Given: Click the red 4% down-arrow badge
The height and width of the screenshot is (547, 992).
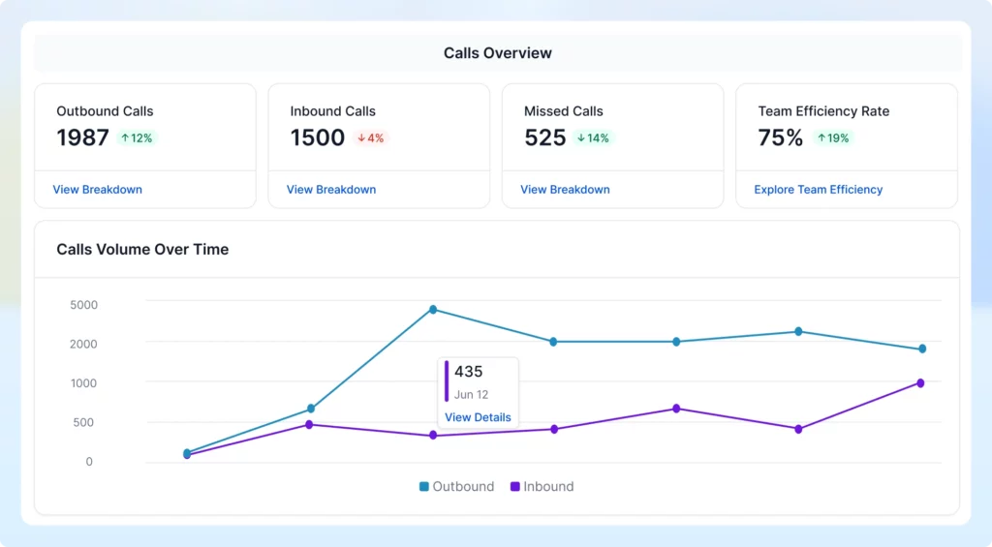Looking at the screenshot, I should (x=370, y=138).
